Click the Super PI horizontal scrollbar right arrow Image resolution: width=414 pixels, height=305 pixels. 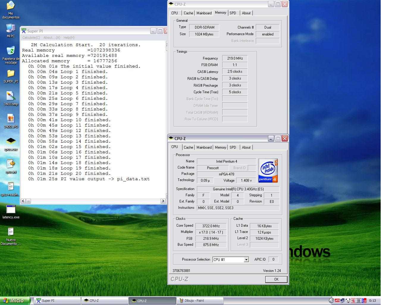tap(163, 201)
